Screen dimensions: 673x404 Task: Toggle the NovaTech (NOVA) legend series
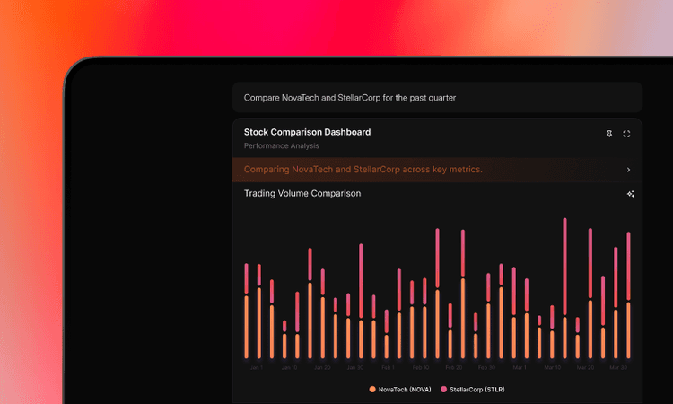click(x=400, y=390)
